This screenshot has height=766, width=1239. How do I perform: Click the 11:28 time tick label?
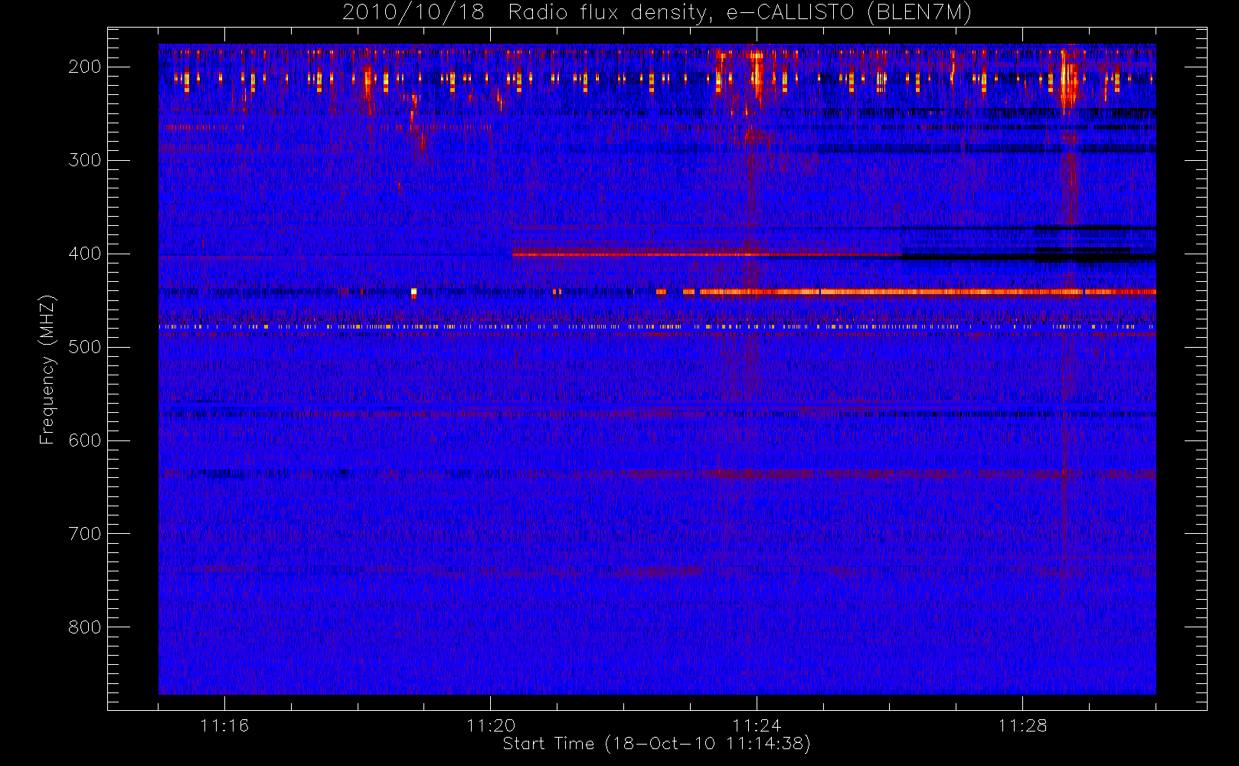click(1022, 725)
